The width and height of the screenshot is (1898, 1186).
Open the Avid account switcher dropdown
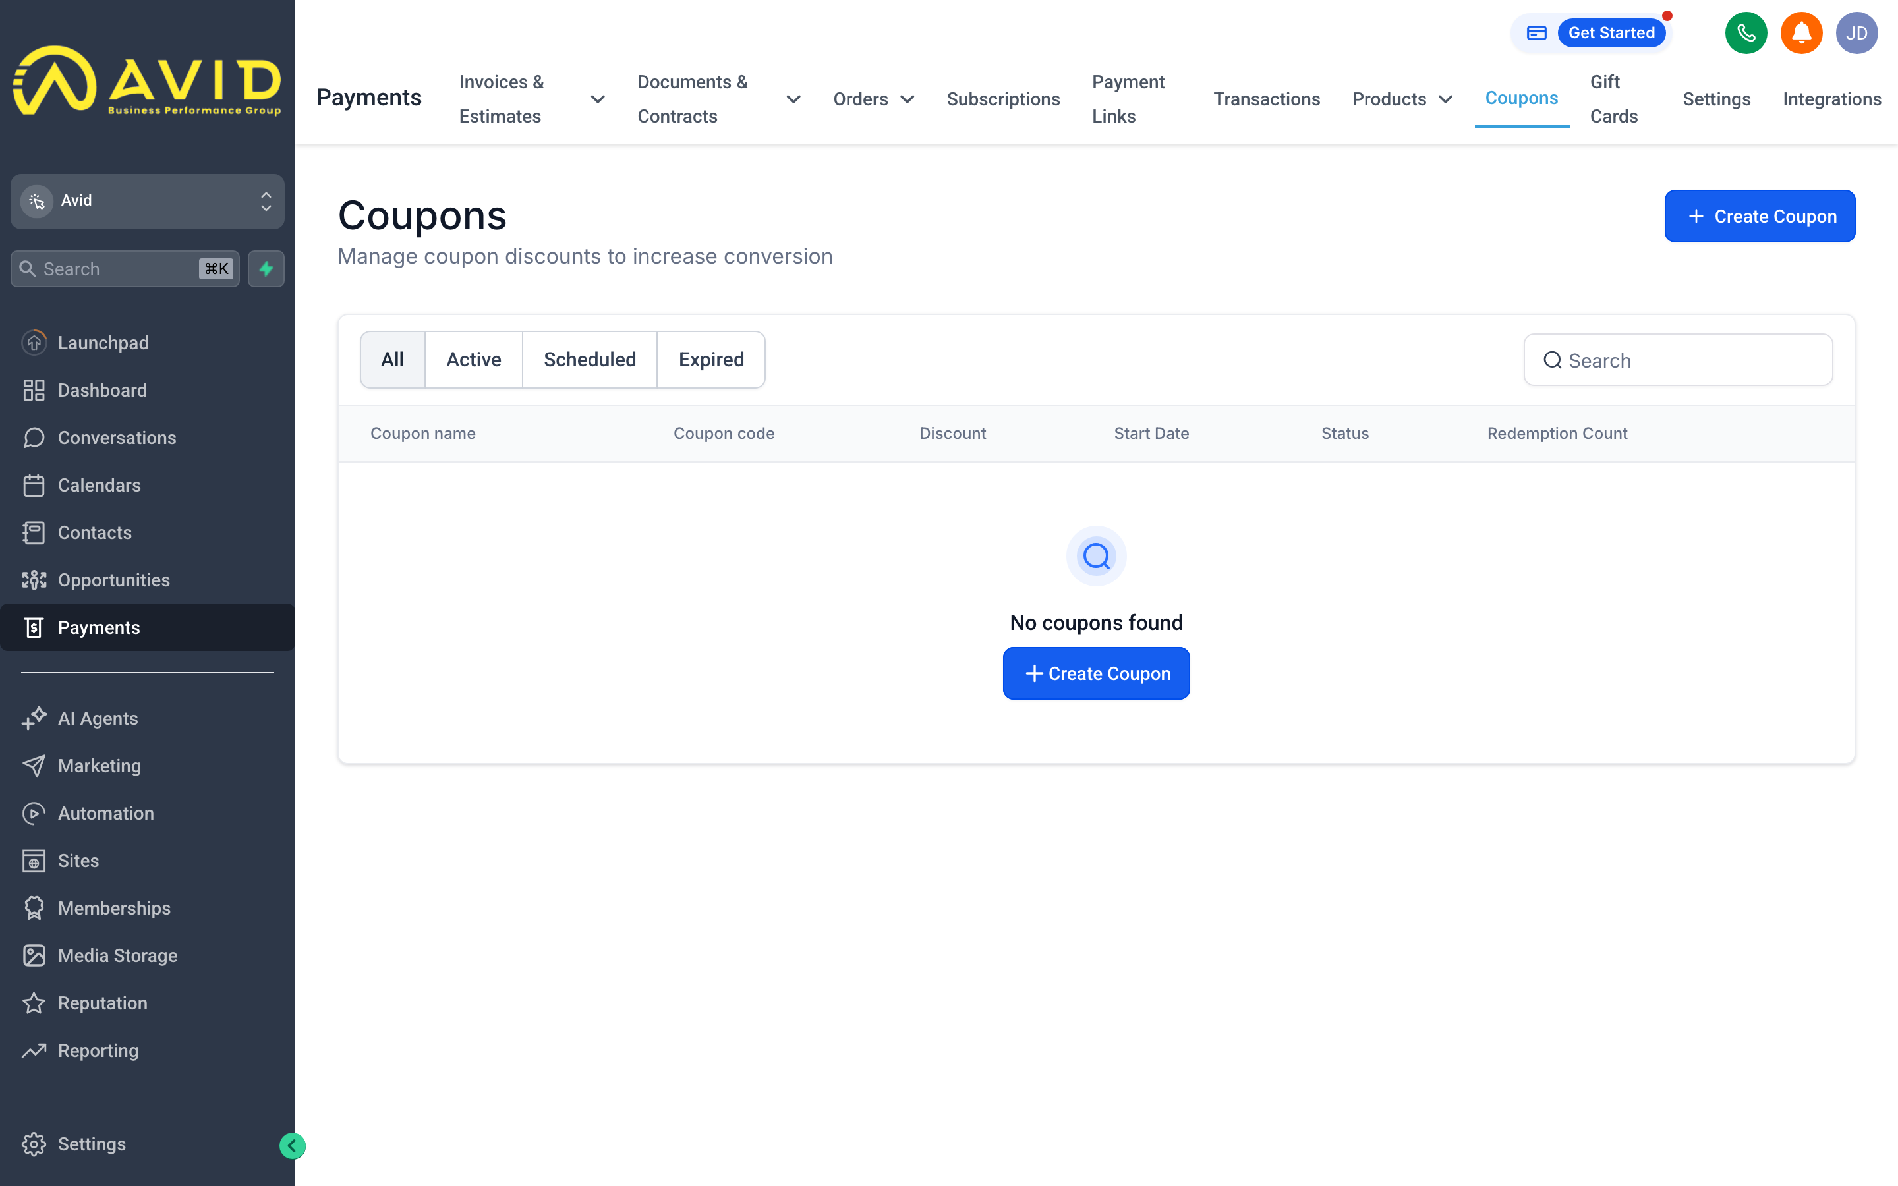coord(148,202)
